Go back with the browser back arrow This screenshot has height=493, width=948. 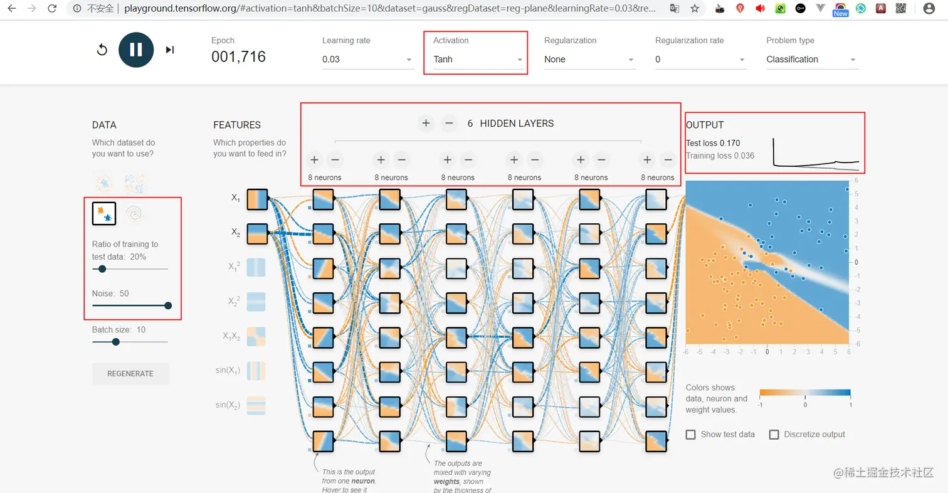12,9
